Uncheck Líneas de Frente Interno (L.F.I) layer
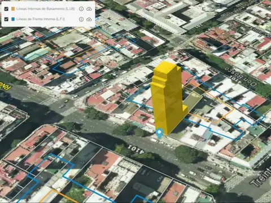 6,19
